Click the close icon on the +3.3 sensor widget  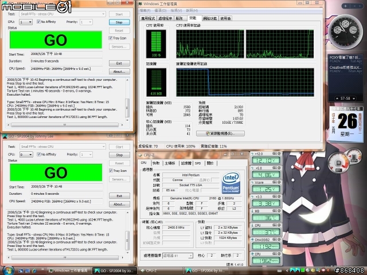click(279, 197)
